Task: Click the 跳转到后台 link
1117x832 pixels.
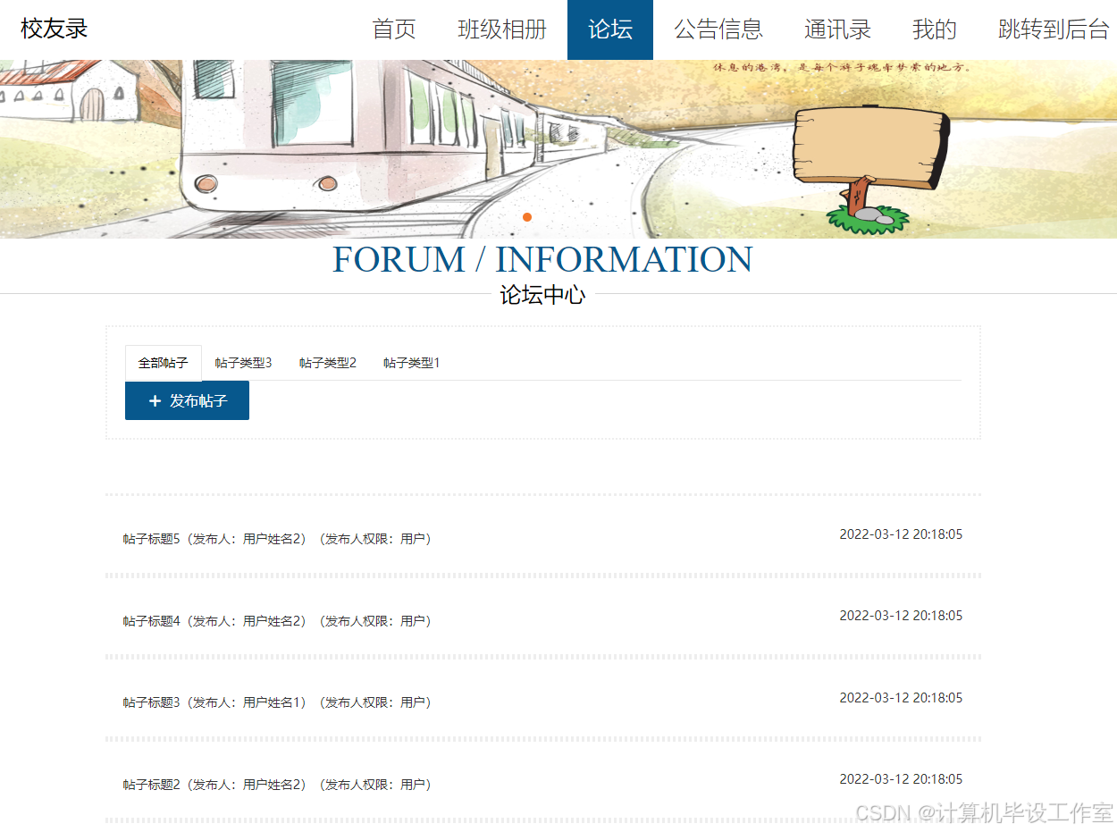Action: (x=1054, y=29)
